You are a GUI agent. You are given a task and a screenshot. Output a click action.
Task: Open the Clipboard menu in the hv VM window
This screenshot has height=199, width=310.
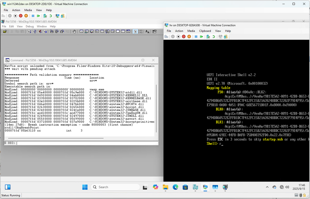click(205, 31)
